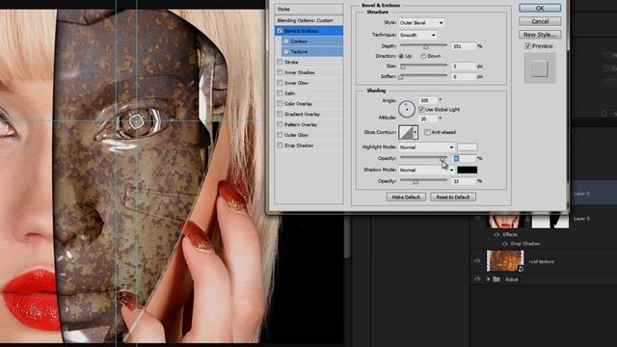Click the Soften pixel input field

pos(464,77)
